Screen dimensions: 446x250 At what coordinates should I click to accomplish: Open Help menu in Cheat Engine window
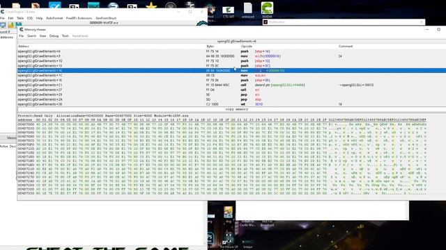pos(39,18)
